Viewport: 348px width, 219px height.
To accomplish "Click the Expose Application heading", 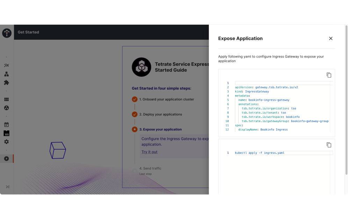I will pos(240,38).
